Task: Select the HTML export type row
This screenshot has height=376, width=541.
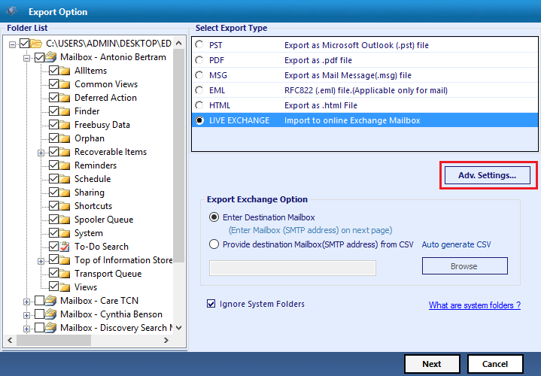Action: click(365, 105)
